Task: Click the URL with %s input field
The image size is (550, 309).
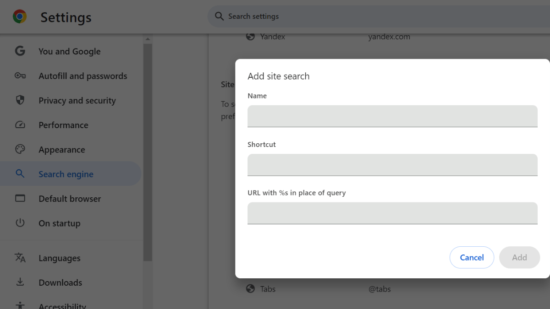Action: click(x=392, y=213)
